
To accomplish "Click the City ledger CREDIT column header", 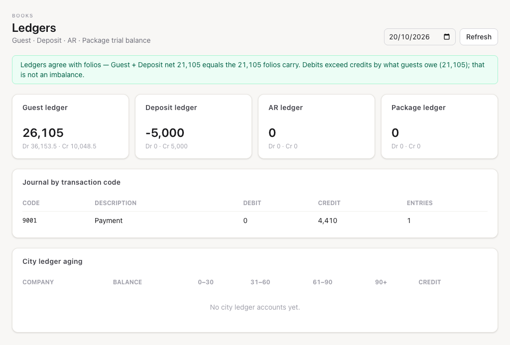I will [430, 282].
